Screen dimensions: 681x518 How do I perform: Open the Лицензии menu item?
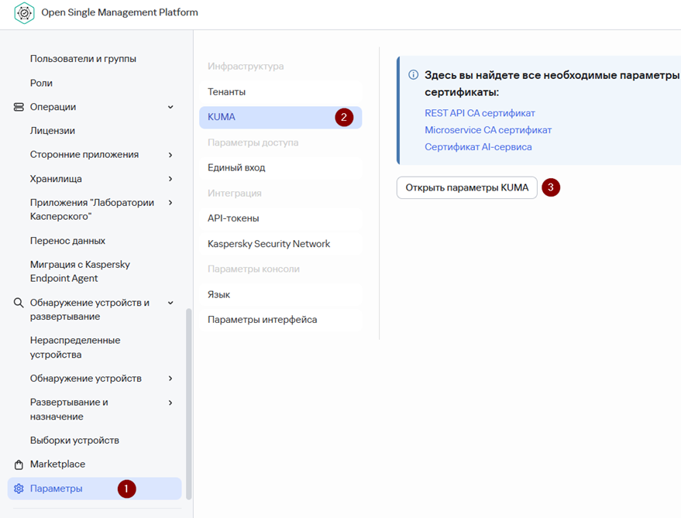pos(53,130)
